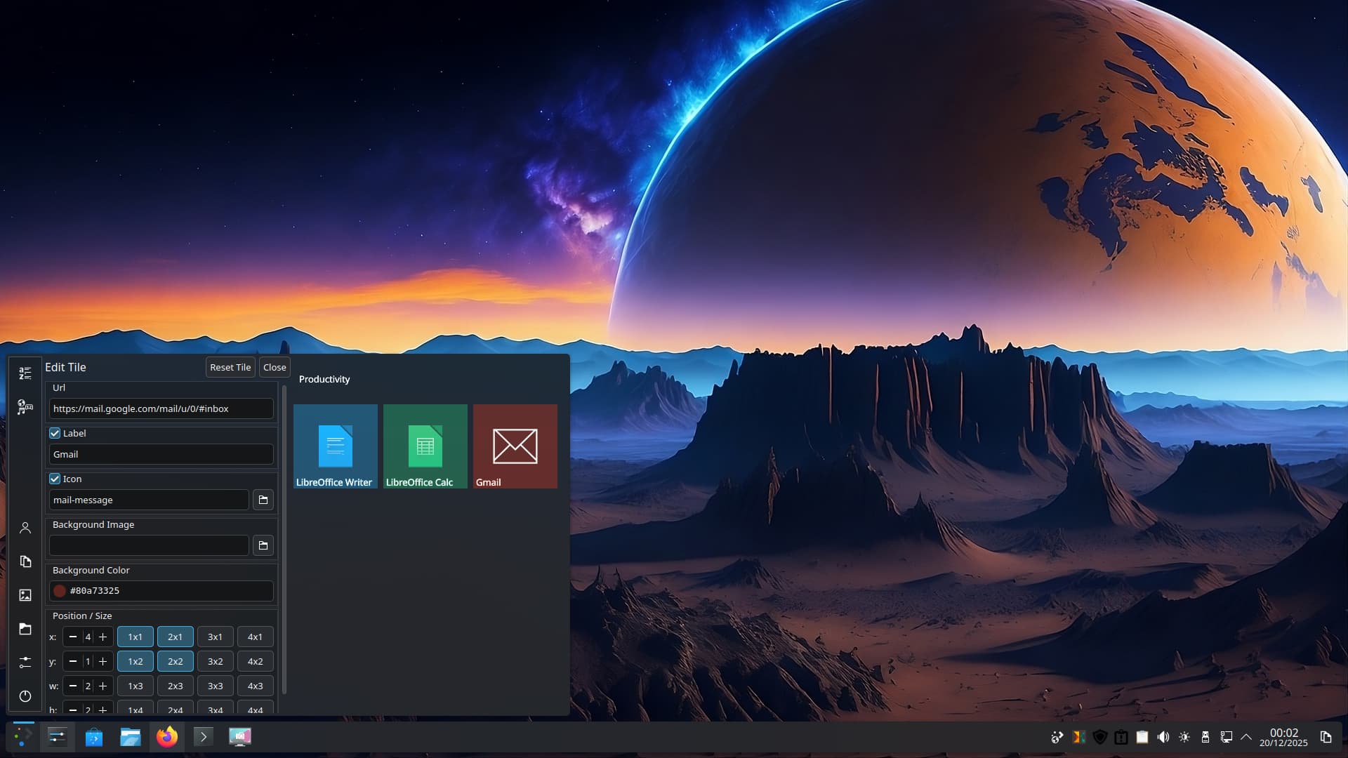Image resolution: width=1348 pixels, height=758 pixels.
Task: Open alphabetical apps view in sidebar
Action: [x=25, y=373]
